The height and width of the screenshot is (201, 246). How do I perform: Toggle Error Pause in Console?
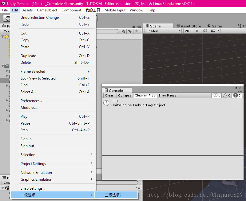[x=167, y=96]
